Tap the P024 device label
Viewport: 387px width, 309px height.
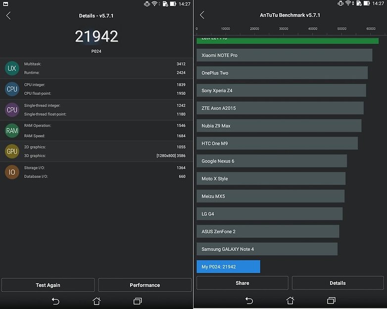(x=97, y=51)
